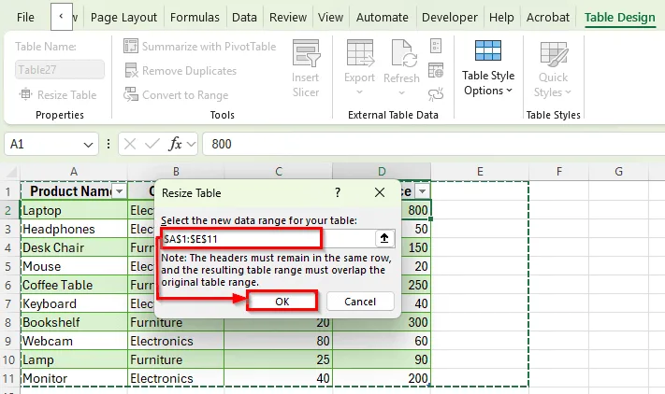Open the Price column filter dropdown
The width and height of the screenshot is (665, 394).
tap(422, 191)
